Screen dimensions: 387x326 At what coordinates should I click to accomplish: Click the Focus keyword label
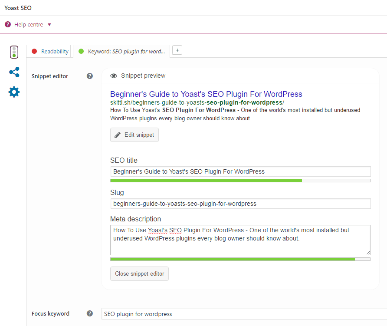pyautogui.click(x=50, y=314)
